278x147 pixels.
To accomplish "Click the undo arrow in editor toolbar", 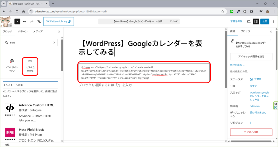I will (25, 22).
